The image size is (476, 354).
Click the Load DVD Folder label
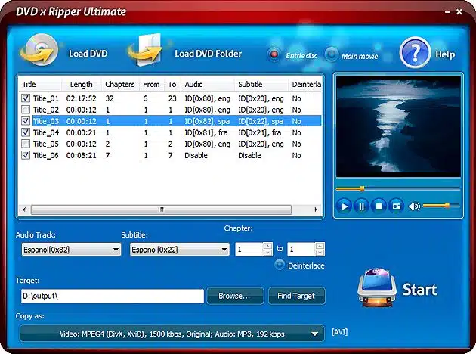(x=209, y=54)
